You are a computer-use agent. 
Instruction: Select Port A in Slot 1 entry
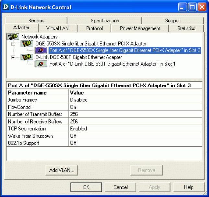pyautogui.click(x=112, y=64)
